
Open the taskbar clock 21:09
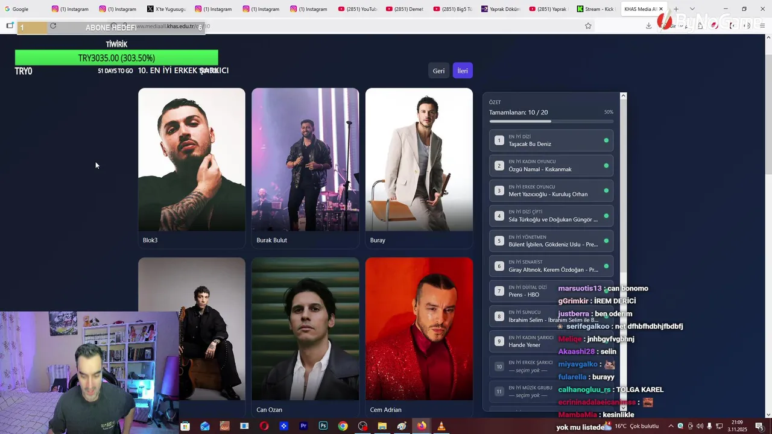pyautogui.click(x=738, y=426)
